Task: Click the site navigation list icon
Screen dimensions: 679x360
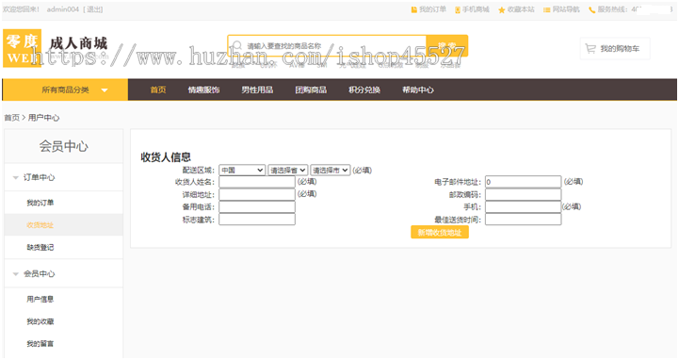Action: [x=547, y=9]
